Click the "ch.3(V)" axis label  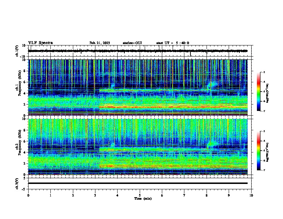tap(17, 184)
